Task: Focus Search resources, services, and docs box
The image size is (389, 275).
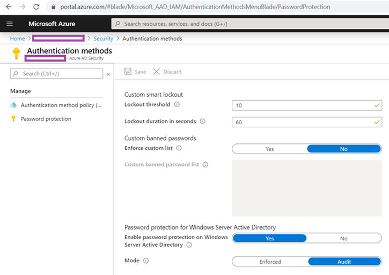Action: (x=250, y=24)
